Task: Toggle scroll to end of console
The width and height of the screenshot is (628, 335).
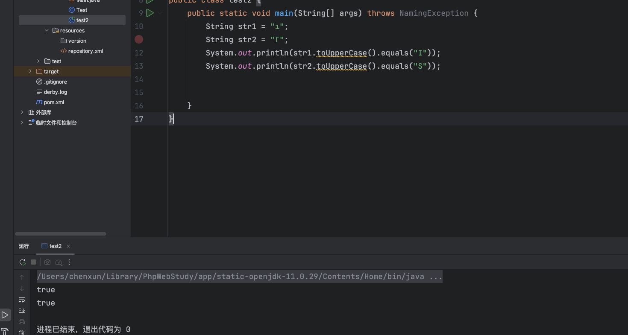Action: pyautogui.click(x=22, y=311)
